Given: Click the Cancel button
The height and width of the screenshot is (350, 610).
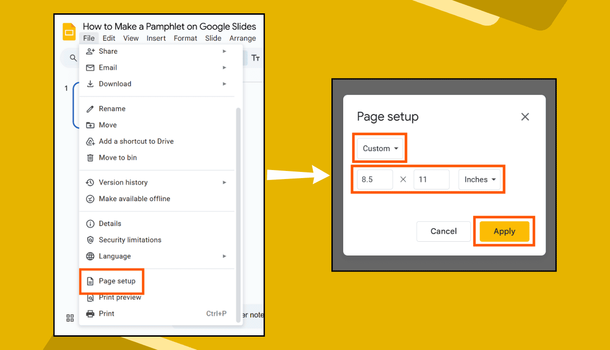Looking at the screenshot, I should tap(443, 231).
